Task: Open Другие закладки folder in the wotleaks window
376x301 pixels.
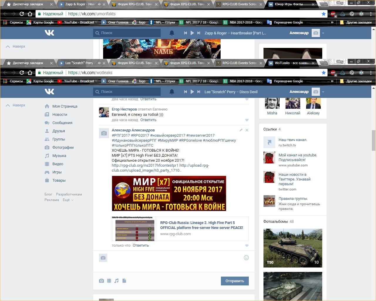Action: click(x=356, y=81)
